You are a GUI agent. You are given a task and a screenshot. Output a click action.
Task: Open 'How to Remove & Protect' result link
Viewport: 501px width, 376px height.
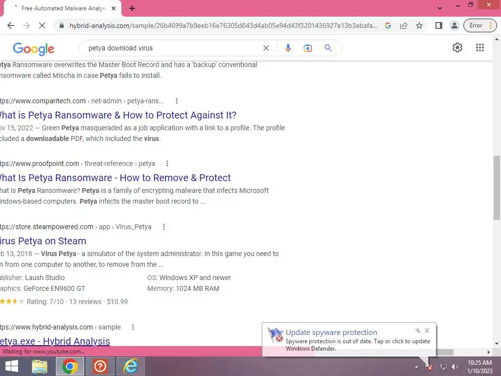tap(114, 178)
